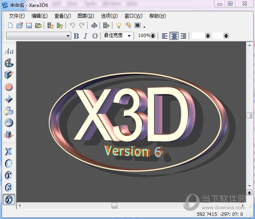
Task: Click the status bar size value 592 ?415
Action: pyautogui.click(x=207, y=214)
